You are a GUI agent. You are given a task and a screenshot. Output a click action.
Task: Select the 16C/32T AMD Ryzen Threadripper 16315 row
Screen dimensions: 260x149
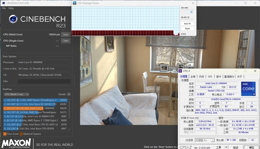click(35, 112)
